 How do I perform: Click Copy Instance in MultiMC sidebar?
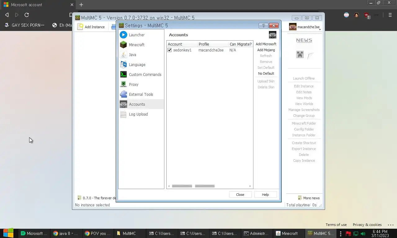click(304, 161)
